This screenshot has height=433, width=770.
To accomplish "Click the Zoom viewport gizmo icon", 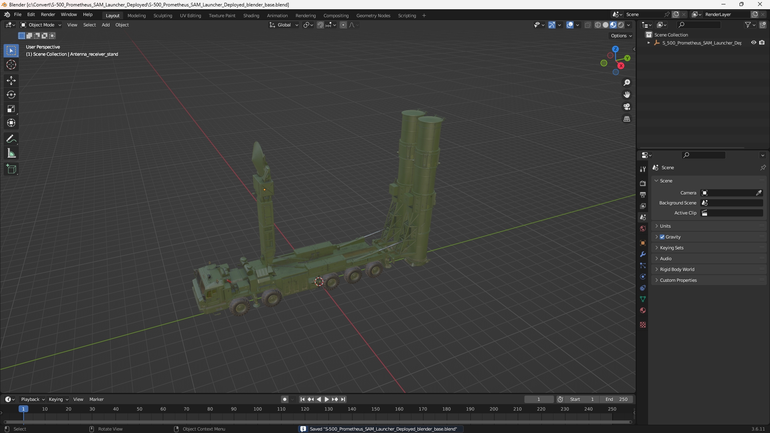I will pos(627,83).
